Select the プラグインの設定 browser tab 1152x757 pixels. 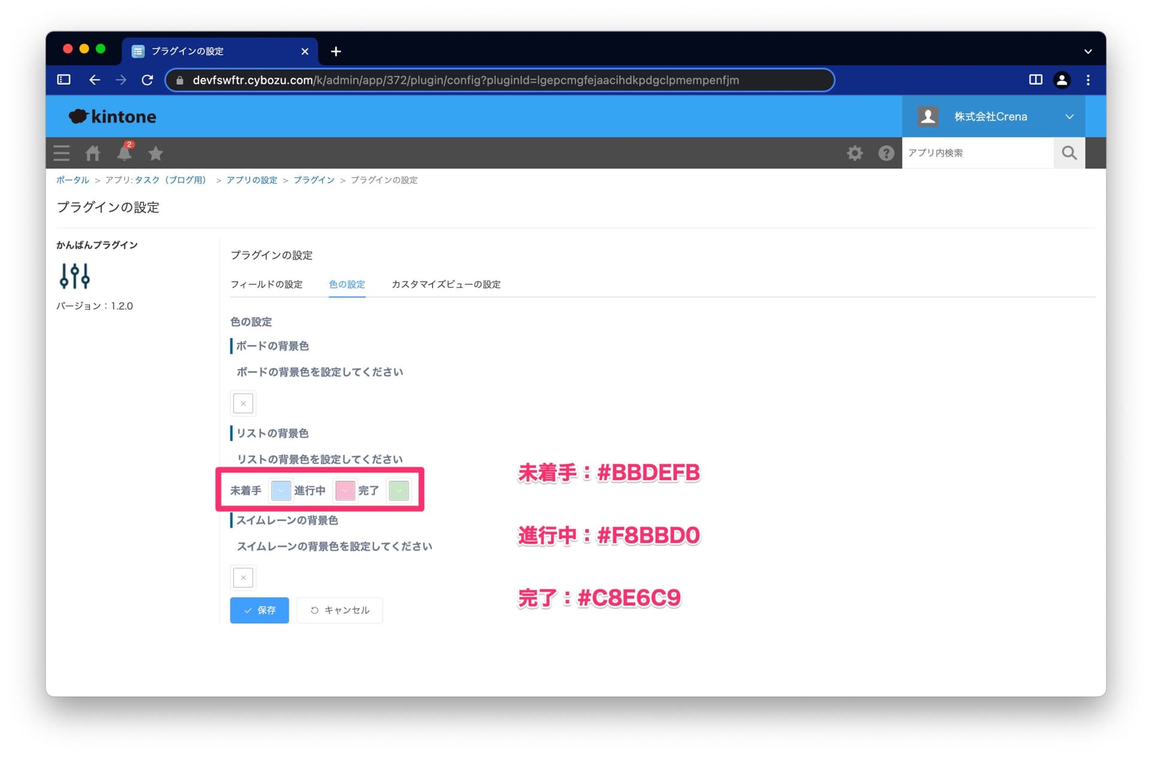220,52
